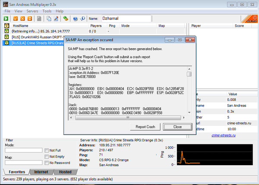Enable the Not Full filter checkbox
The width and height of the screenshot is (259, 185).
point(47,151)
